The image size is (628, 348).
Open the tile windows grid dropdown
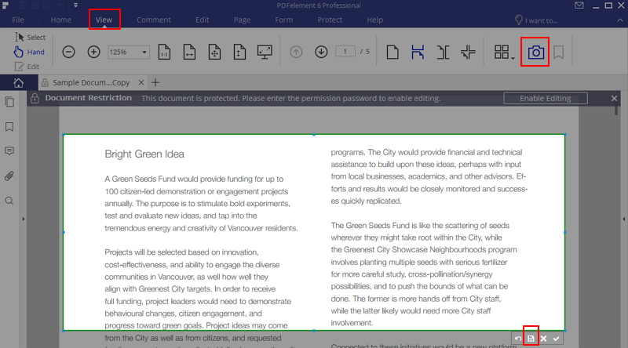(504, 52)
